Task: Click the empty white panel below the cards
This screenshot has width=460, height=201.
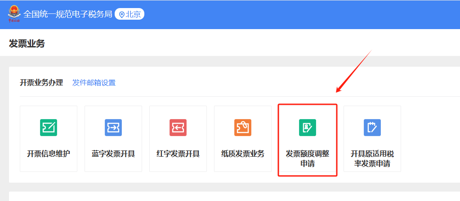Action: pos(225,197)
